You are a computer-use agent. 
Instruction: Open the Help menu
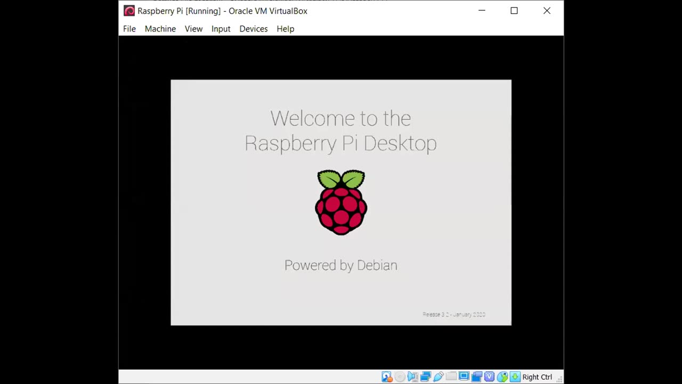point(285,29)
